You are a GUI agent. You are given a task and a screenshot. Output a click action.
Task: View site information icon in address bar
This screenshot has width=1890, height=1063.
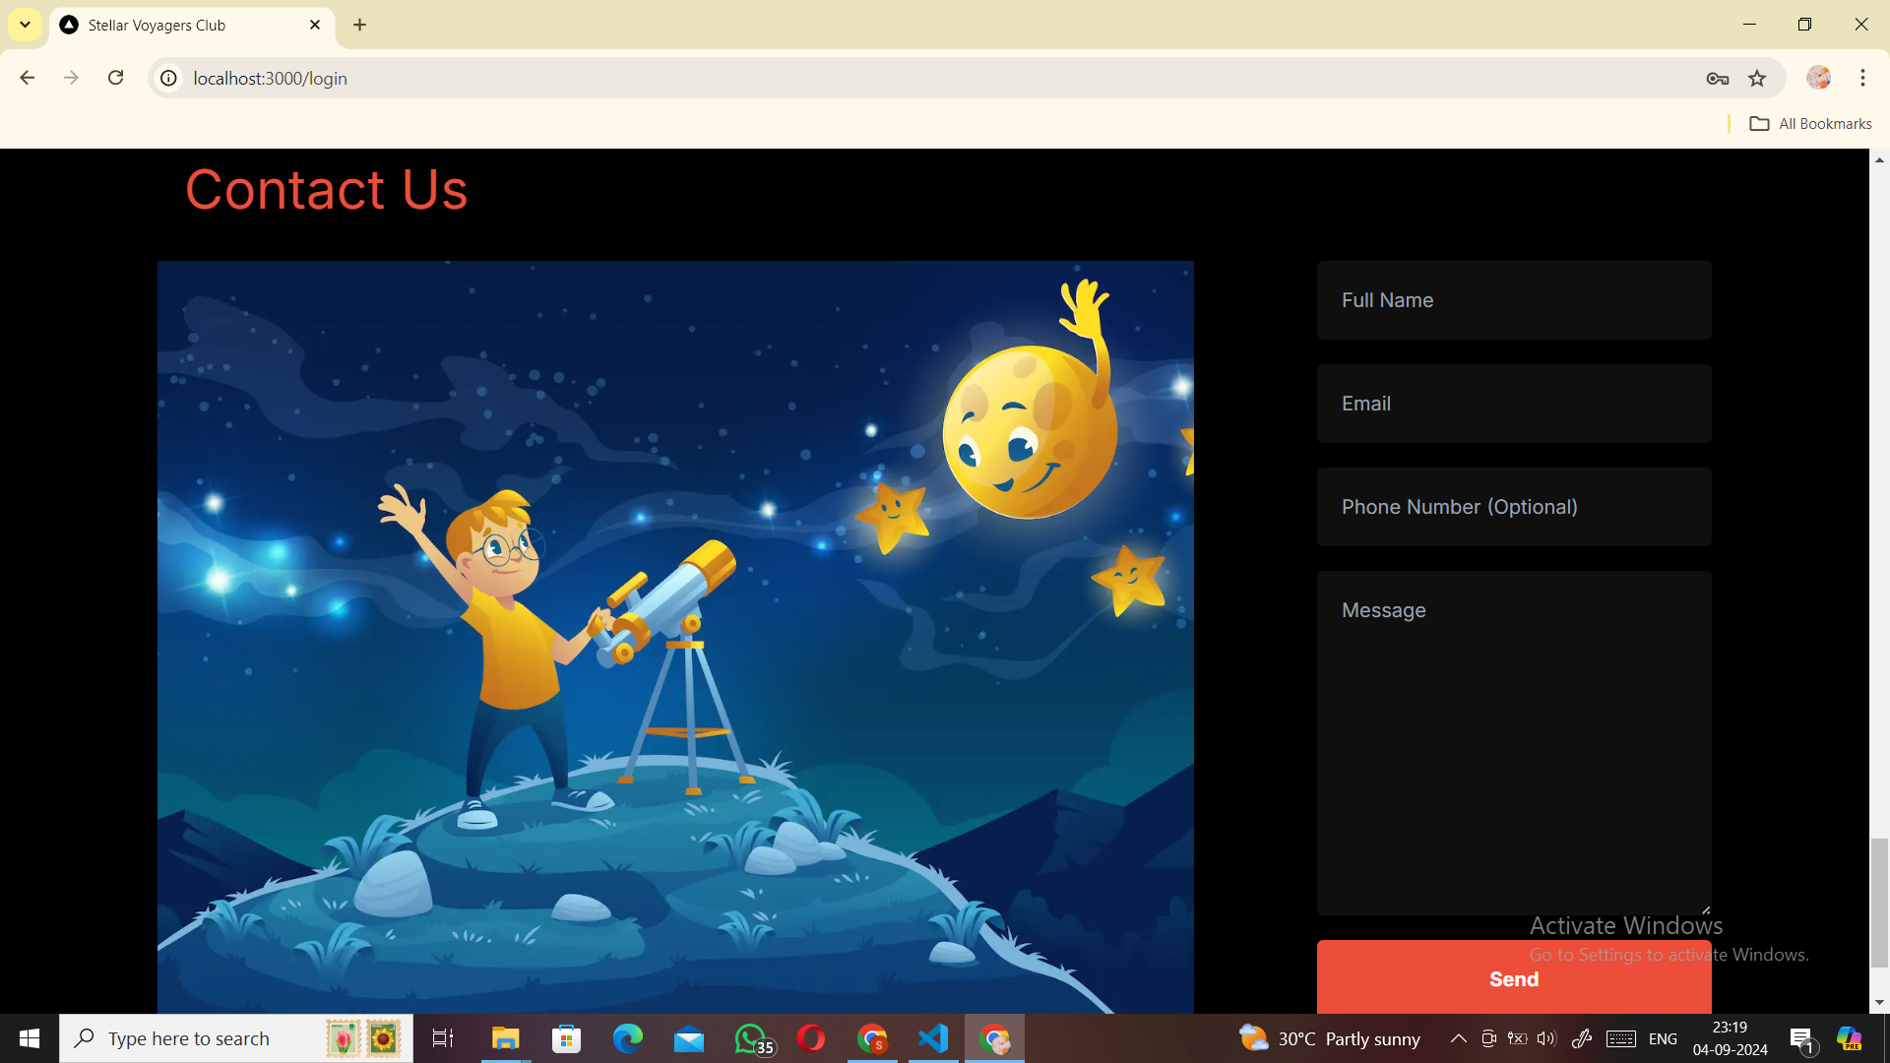(x=169, y=78)
